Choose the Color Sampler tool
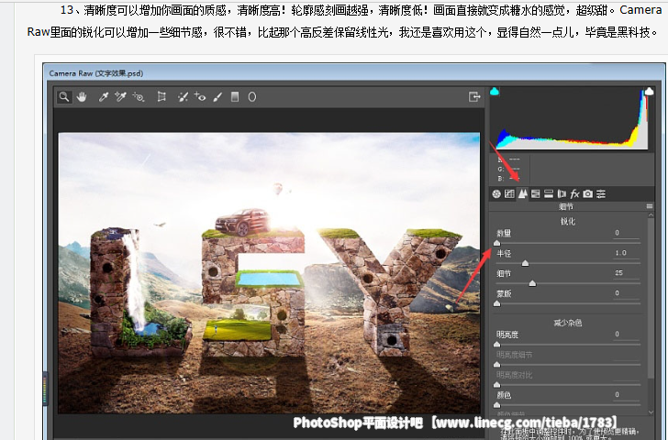The image size is (668, 440). [120, 97]
